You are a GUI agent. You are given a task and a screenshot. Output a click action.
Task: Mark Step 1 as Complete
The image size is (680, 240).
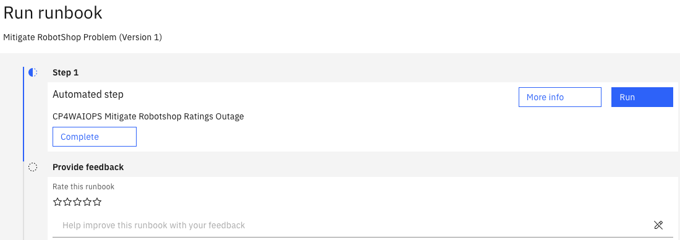pos(95,137)
